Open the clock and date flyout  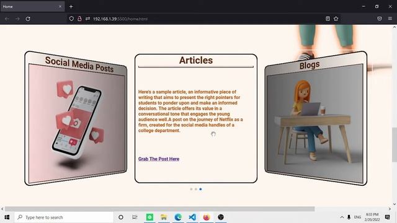(372, 217)
